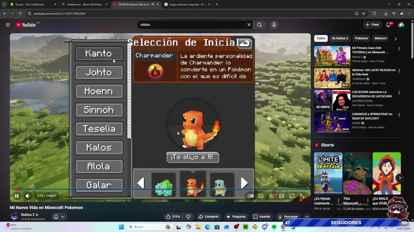This screenshot has height=232, width=414.
Task: Show more filter chips with right arrow
Action: click(x=396, y=39)
